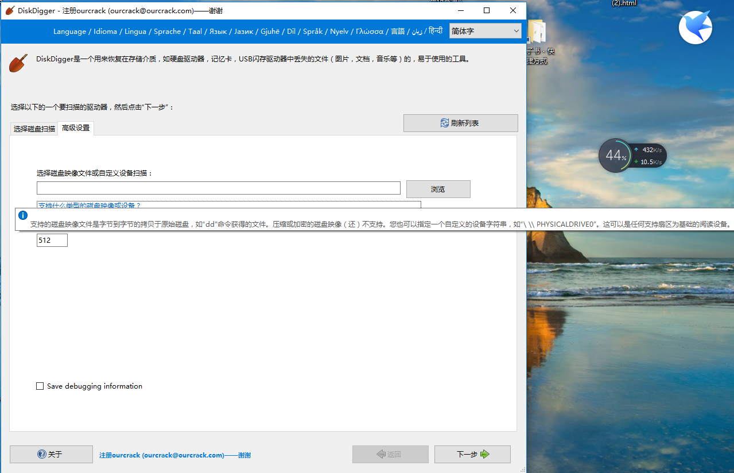This screenshot has width=734, height=473.
Task: Click the blue info icon in tooltip
Action: click(23, 215)
